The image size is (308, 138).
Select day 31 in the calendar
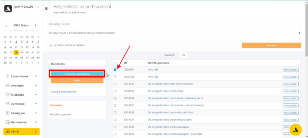click(11, 63)
